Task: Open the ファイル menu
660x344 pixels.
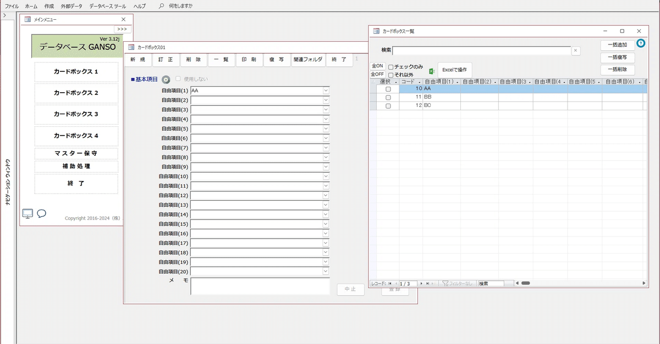Action: pos(12,5)
